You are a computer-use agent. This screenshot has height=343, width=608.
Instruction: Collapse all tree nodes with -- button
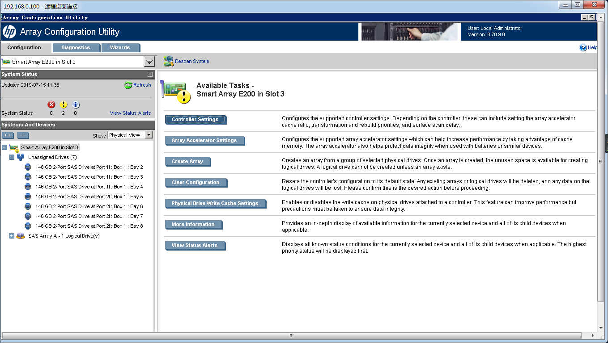point(23,135)
